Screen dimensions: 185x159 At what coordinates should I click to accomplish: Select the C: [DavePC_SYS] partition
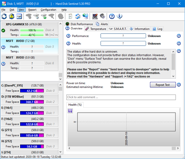pos(30,88)
